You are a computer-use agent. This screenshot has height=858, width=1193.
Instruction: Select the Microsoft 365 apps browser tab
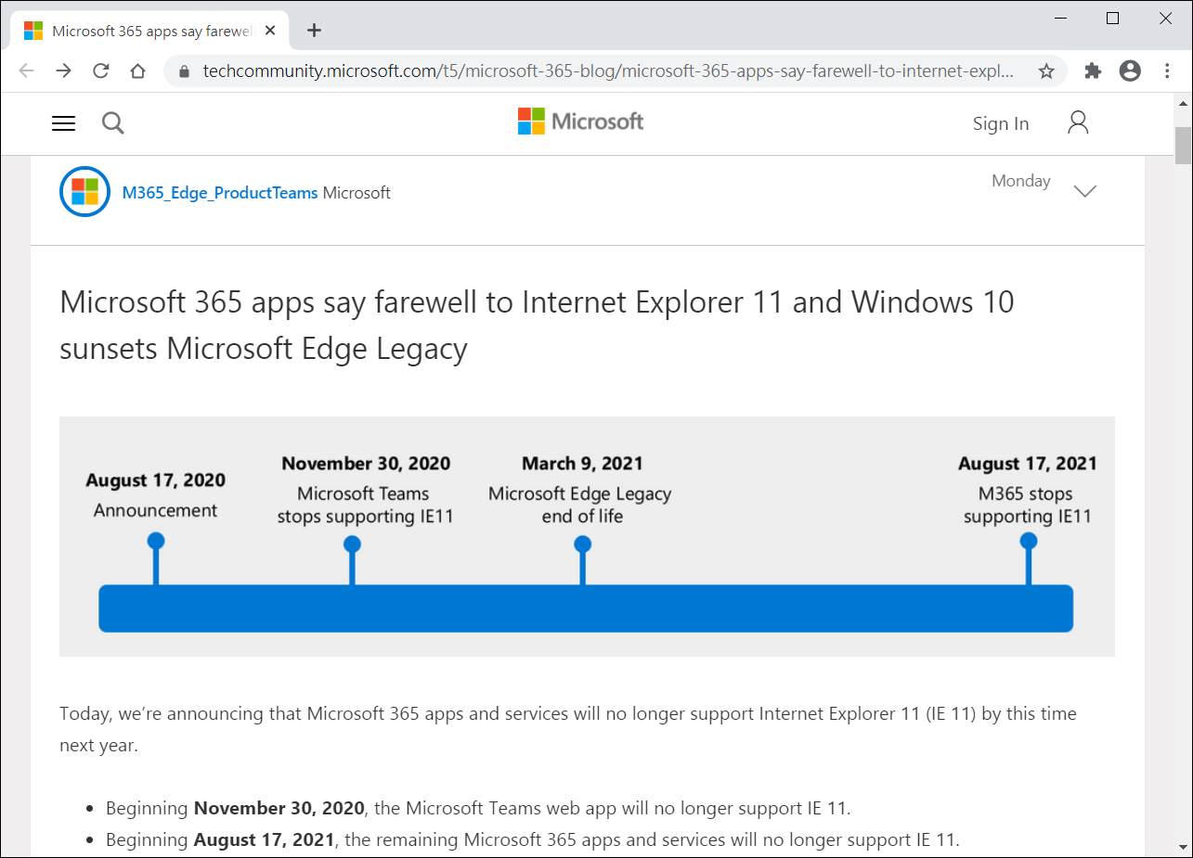149,31
